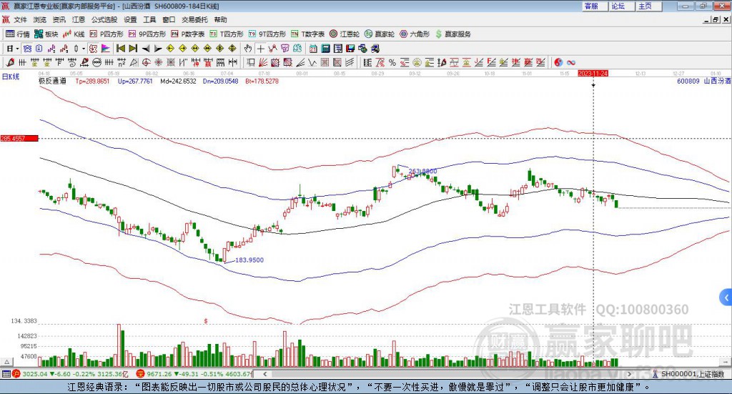Screen dimensions: 732x394
Task: Open the 板块 sector view
Action: (x=46, y=34)
